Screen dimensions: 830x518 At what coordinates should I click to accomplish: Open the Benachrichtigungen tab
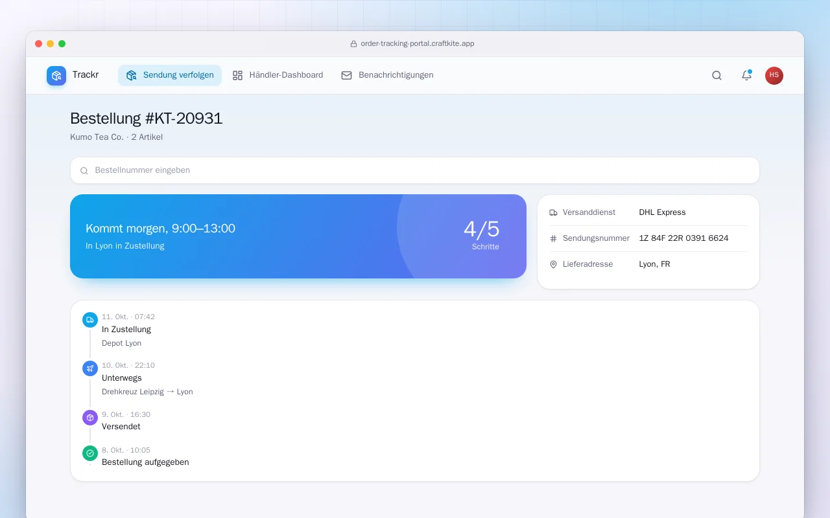(x=387, y=75)
